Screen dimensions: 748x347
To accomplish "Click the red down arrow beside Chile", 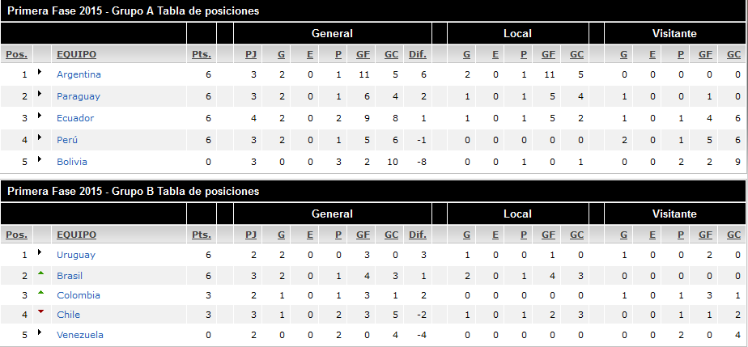I will [41, 311].
